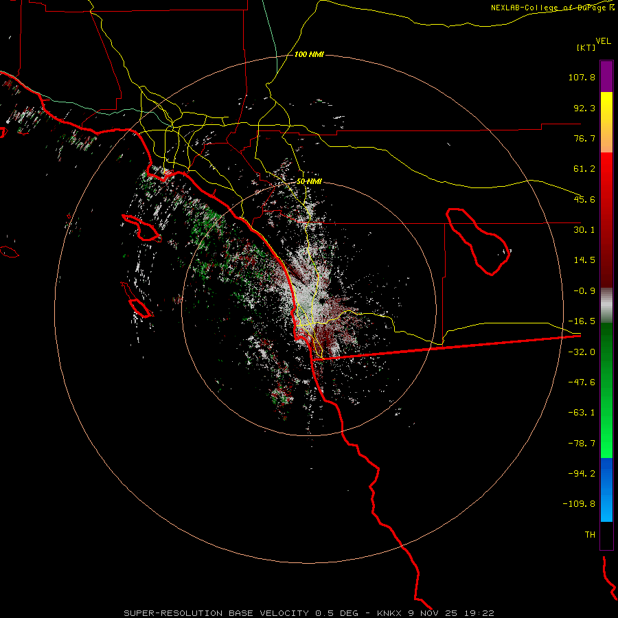
Task: Click the -47.6 velocity scale value
Action: 582,382
